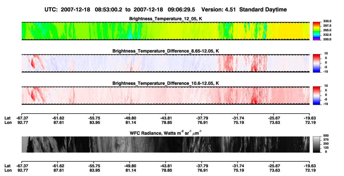
Task: Click longitude 87.61 below WFC Radiance panel
Action: [x=58, y=170]
